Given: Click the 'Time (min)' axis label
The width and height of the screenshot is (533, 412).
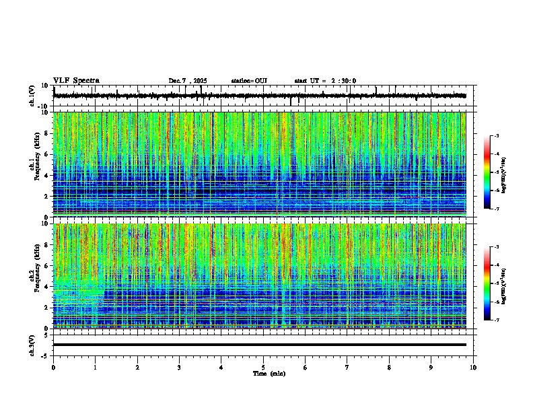Looking at the screenshot, I should tap(269, 374).
